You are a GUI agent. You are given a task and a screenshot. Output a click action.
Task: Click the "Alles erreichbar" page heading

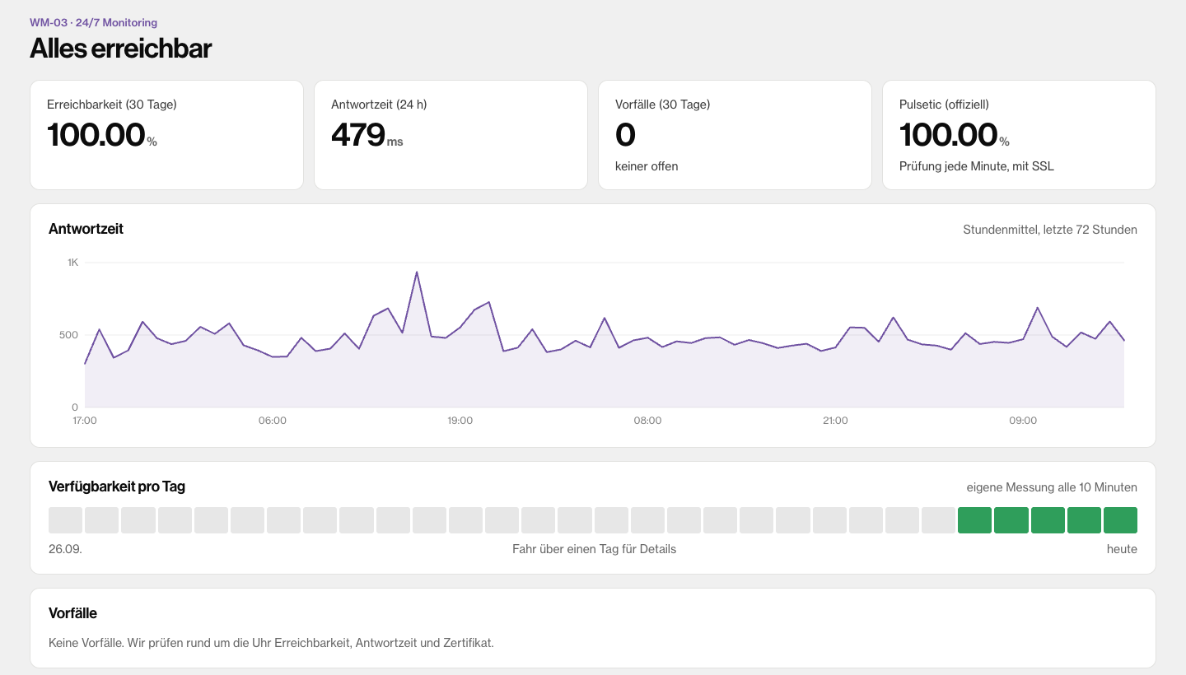(x=120, y=49)
